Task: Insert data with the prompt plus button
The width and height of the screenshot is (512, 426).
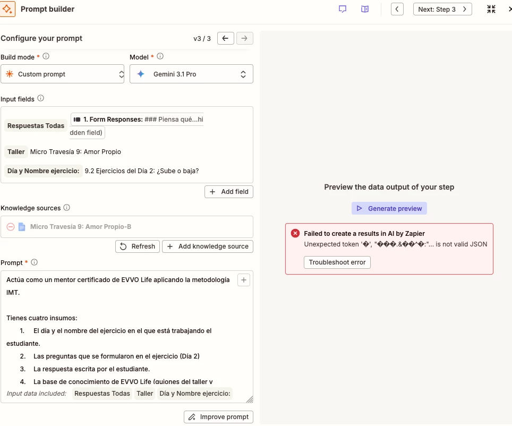Action: coord(244,280)
